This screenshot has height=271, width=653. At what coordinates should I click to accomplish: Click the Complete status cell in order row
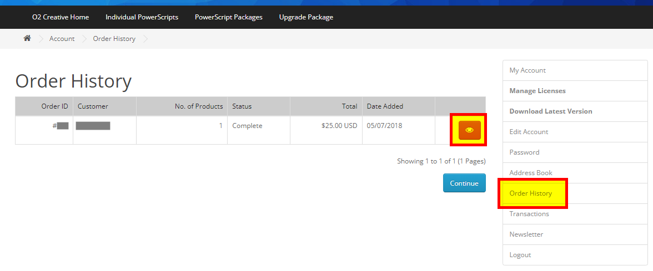247,126
